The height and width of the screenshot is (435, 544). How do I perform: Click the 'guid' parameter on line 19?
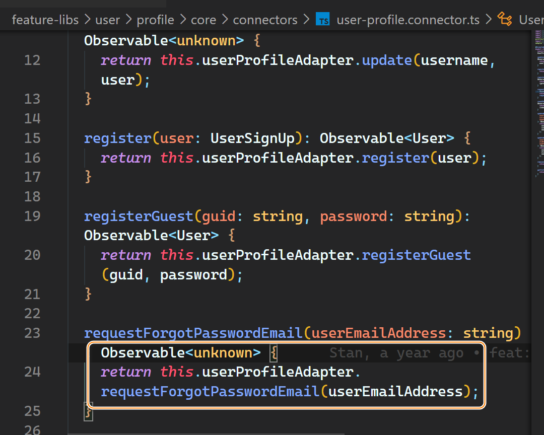click(219, 216)
